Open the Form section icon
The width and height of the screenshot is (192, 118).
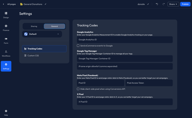click(6, 39)
